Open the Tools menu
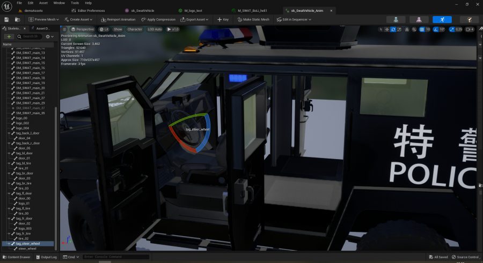Screen dimensions: 483x263 [75, 3]
